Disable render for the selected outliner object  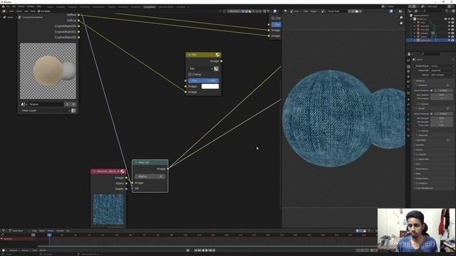coord(452,41)
